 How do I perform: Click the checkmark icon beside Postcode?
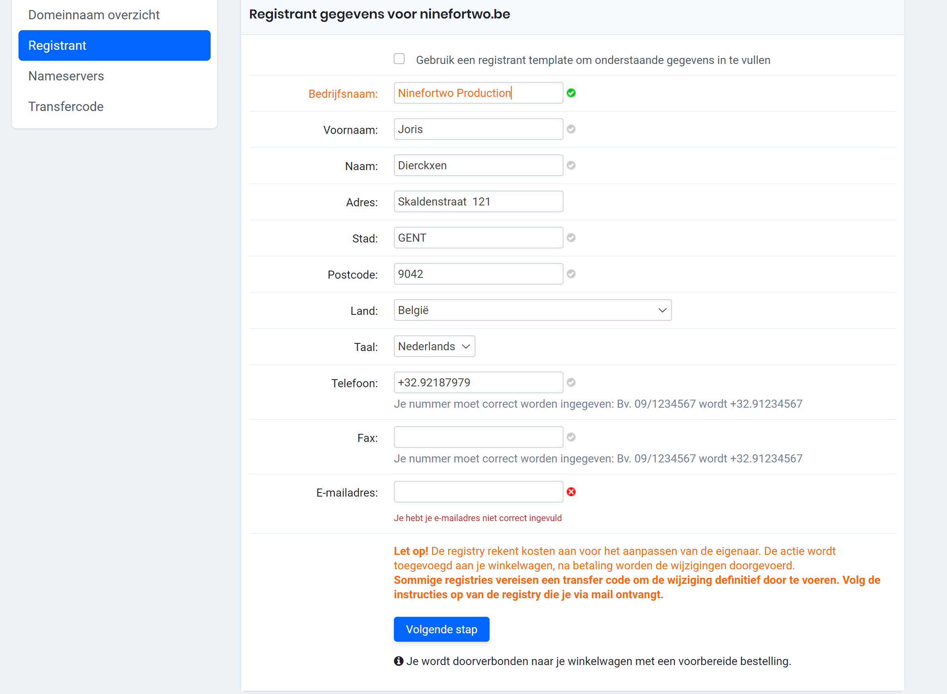point(572,274)
